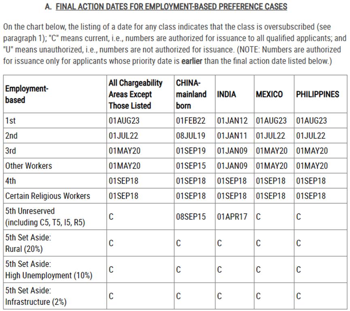Click the 3rd preference India cell 01JAN09
Viewport: 350px width, 311px height.
pyautogui.click(x=232, y=151)
